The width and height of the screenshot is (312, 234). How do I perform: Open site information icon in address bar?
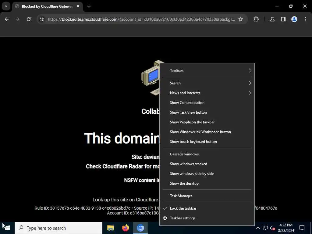tap(41, 19)
